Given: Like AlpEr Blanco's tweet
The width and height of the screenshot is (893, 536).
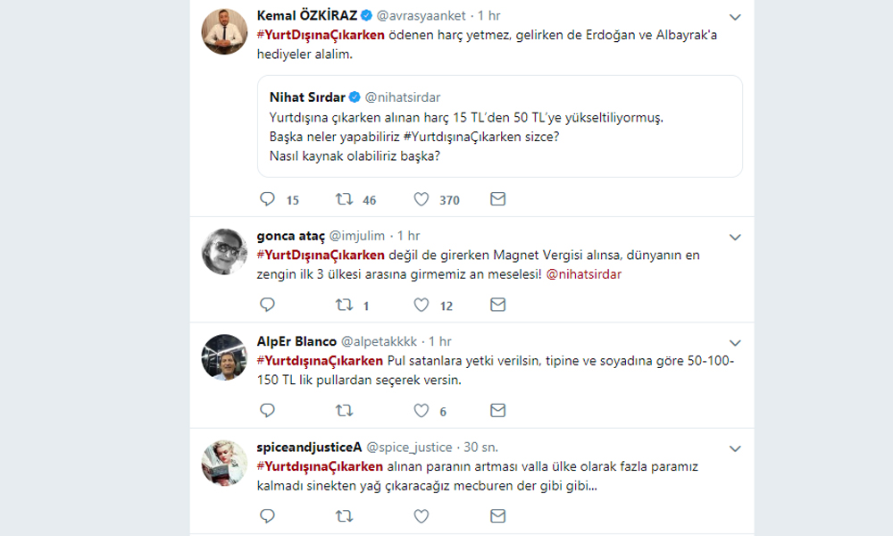Looking at the screenshot, I should point(421,411).
